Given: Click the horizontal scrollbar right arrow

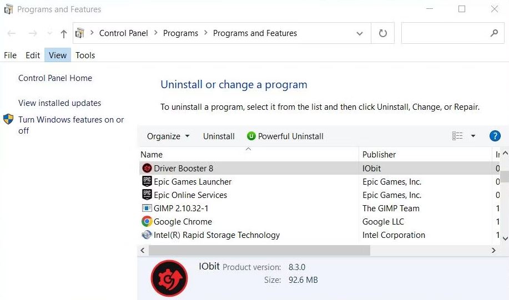Looking at the screenshot, I should coord(493,250).
